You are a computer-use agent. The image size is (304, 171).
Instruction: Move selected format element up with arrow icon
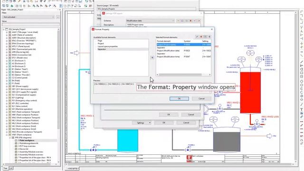[205, 37]
